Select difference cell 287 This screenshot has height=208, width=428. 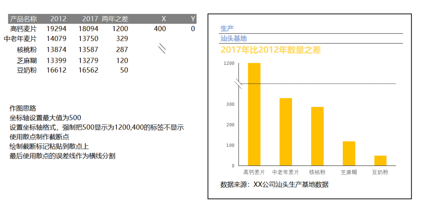click(x=122, y=50)
